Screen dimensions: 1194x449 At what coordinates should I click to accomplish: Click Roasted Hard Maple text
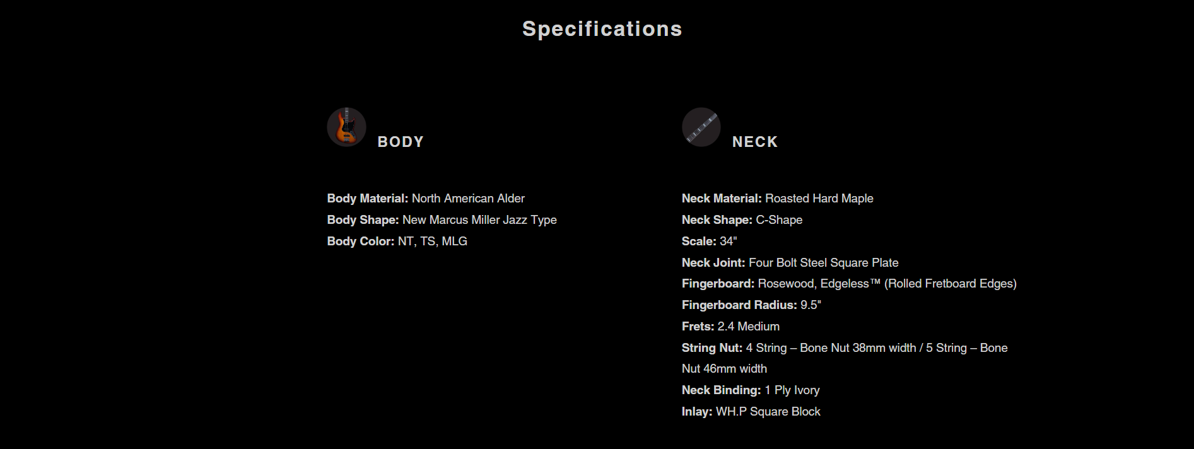pos(819,199)
